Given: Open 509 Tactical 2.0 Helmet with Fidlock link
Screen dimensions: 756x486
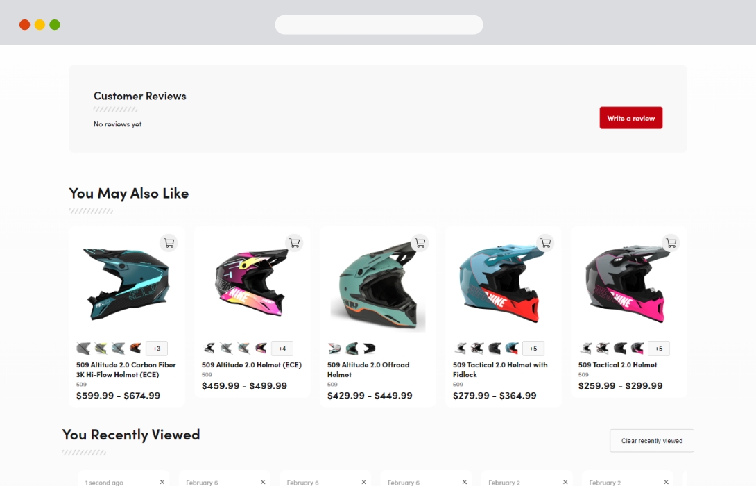Looking at the screenshot, I should [500, 369].
